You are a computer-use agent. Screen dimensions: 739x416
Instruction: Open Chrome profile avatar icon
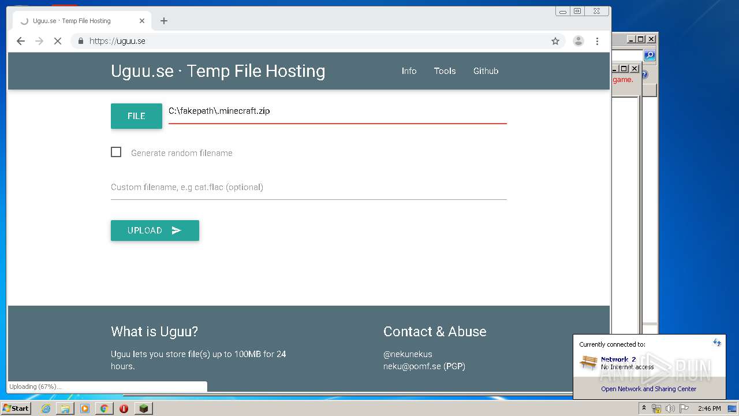pos(578,41)
